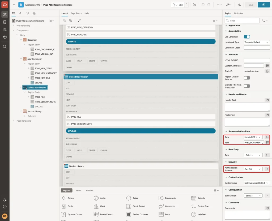Open the Create plus menu

219,5
